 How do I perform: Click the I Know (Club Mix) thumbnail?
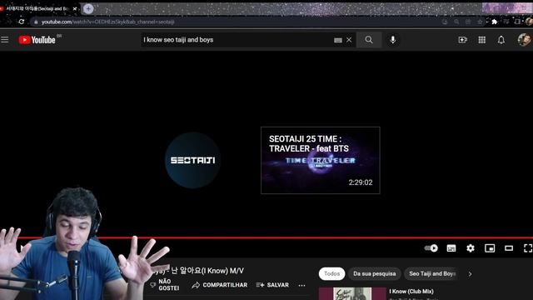[x=352, y=294]
